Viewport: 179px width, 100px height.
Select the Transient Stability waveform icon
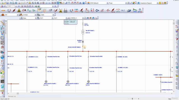coord(34,11)
